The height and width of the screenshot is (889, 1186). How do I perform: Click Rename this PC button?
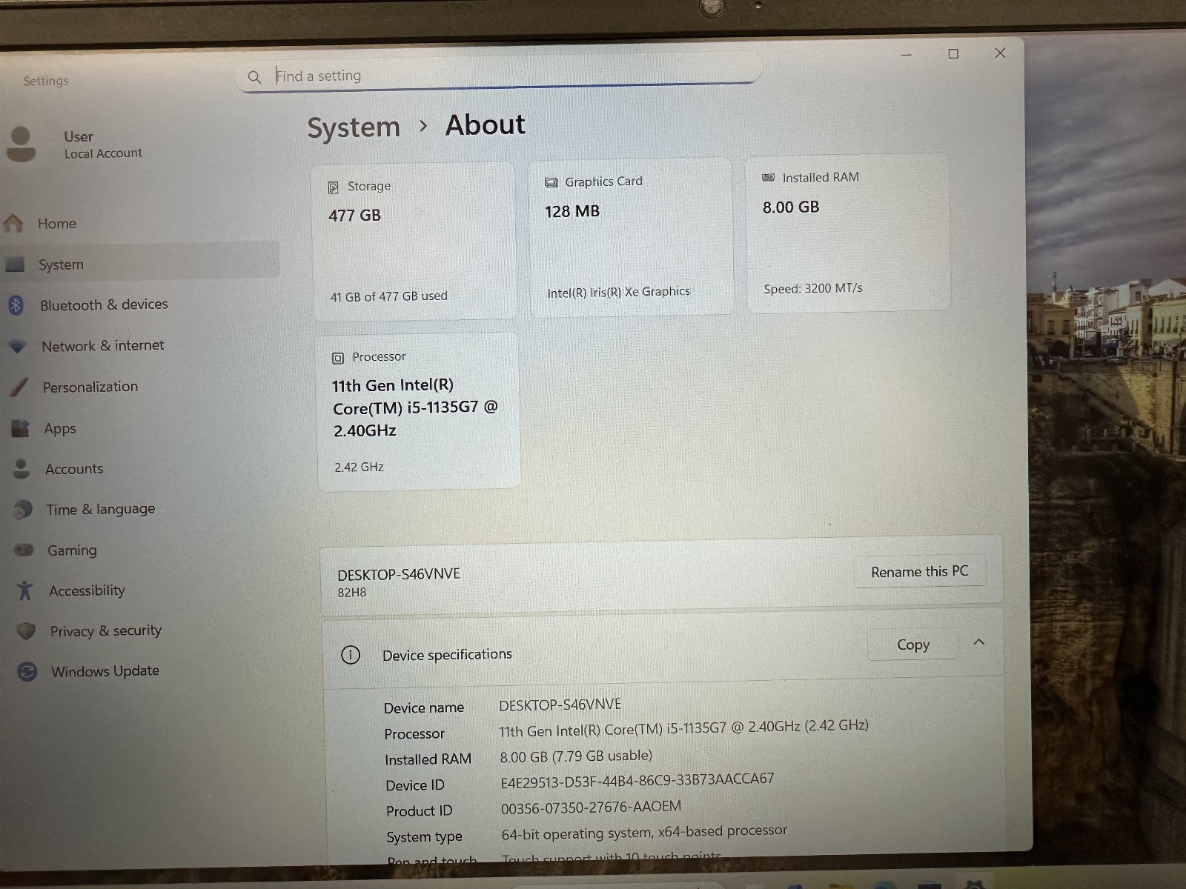(x=920, y=572)
